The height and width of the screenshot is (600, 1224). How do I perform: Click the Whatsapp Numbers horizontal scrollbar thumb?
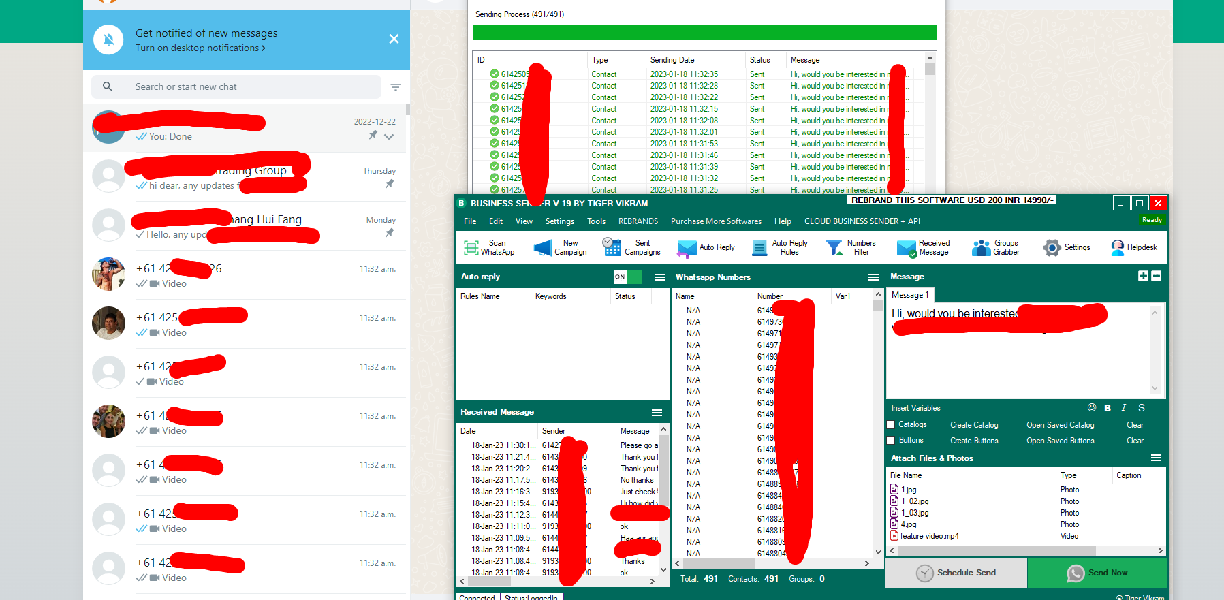(717, 563)
